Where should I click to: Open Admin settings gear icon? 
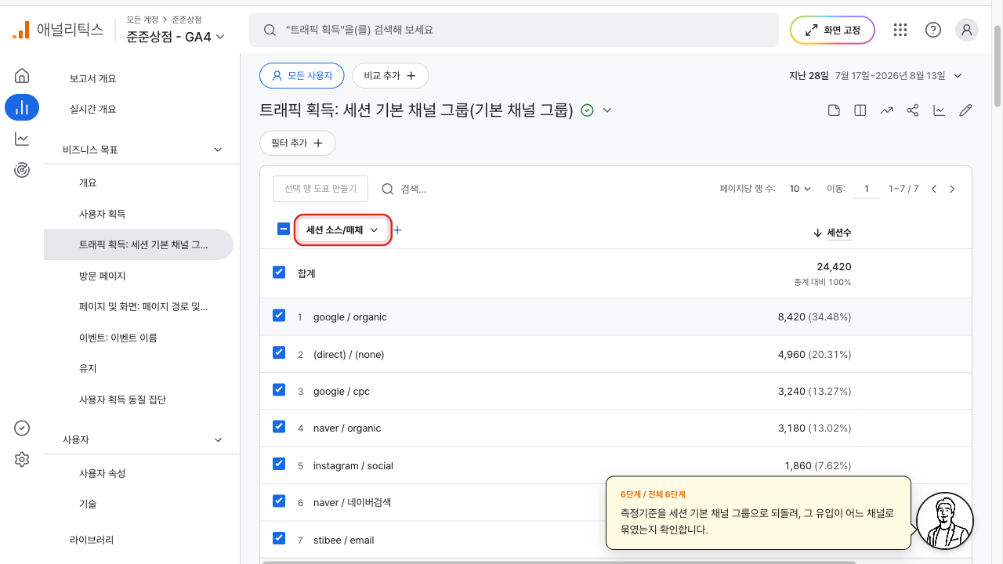pyautogui.click(x=22, y=460)
